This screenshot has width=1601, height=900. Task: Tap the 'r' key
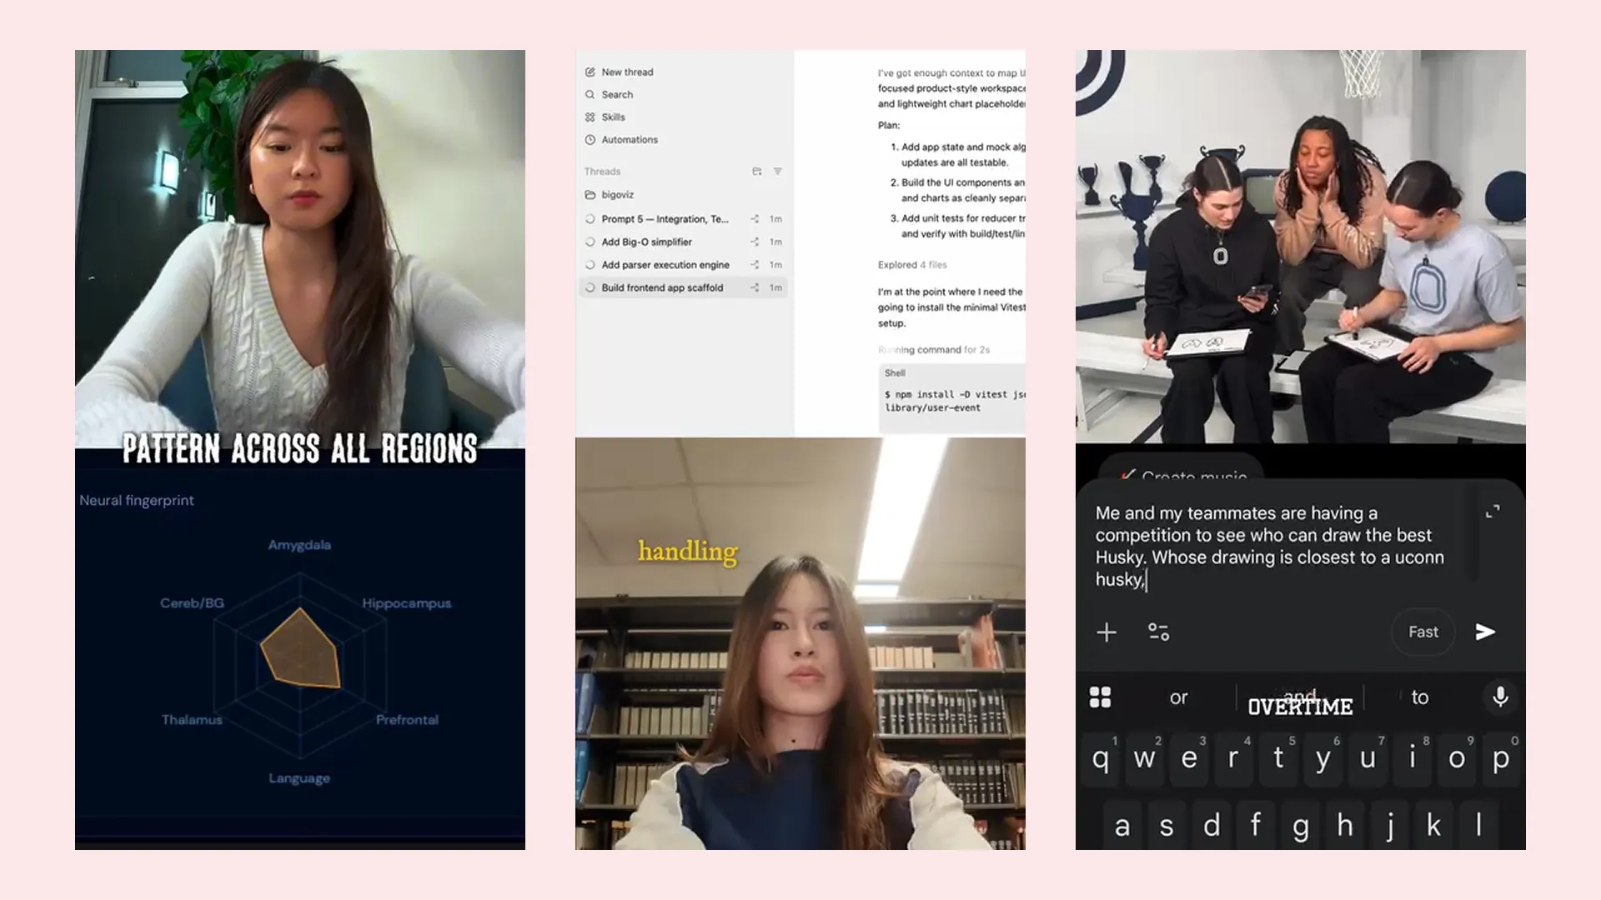[x=1233, y=759]
